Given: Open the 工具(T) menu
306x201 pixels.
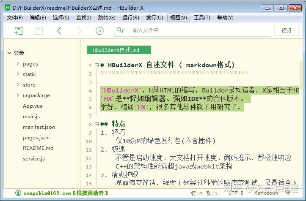Looking at the screenshot, I should click(x=202, y=18).
